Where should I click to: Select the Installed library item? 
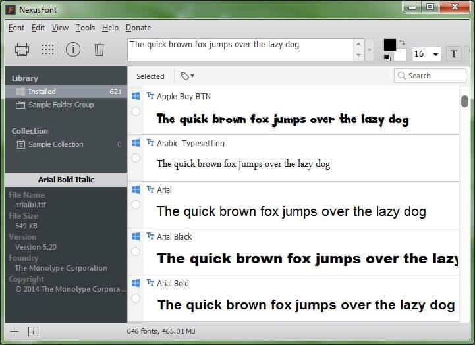point(66,92)
